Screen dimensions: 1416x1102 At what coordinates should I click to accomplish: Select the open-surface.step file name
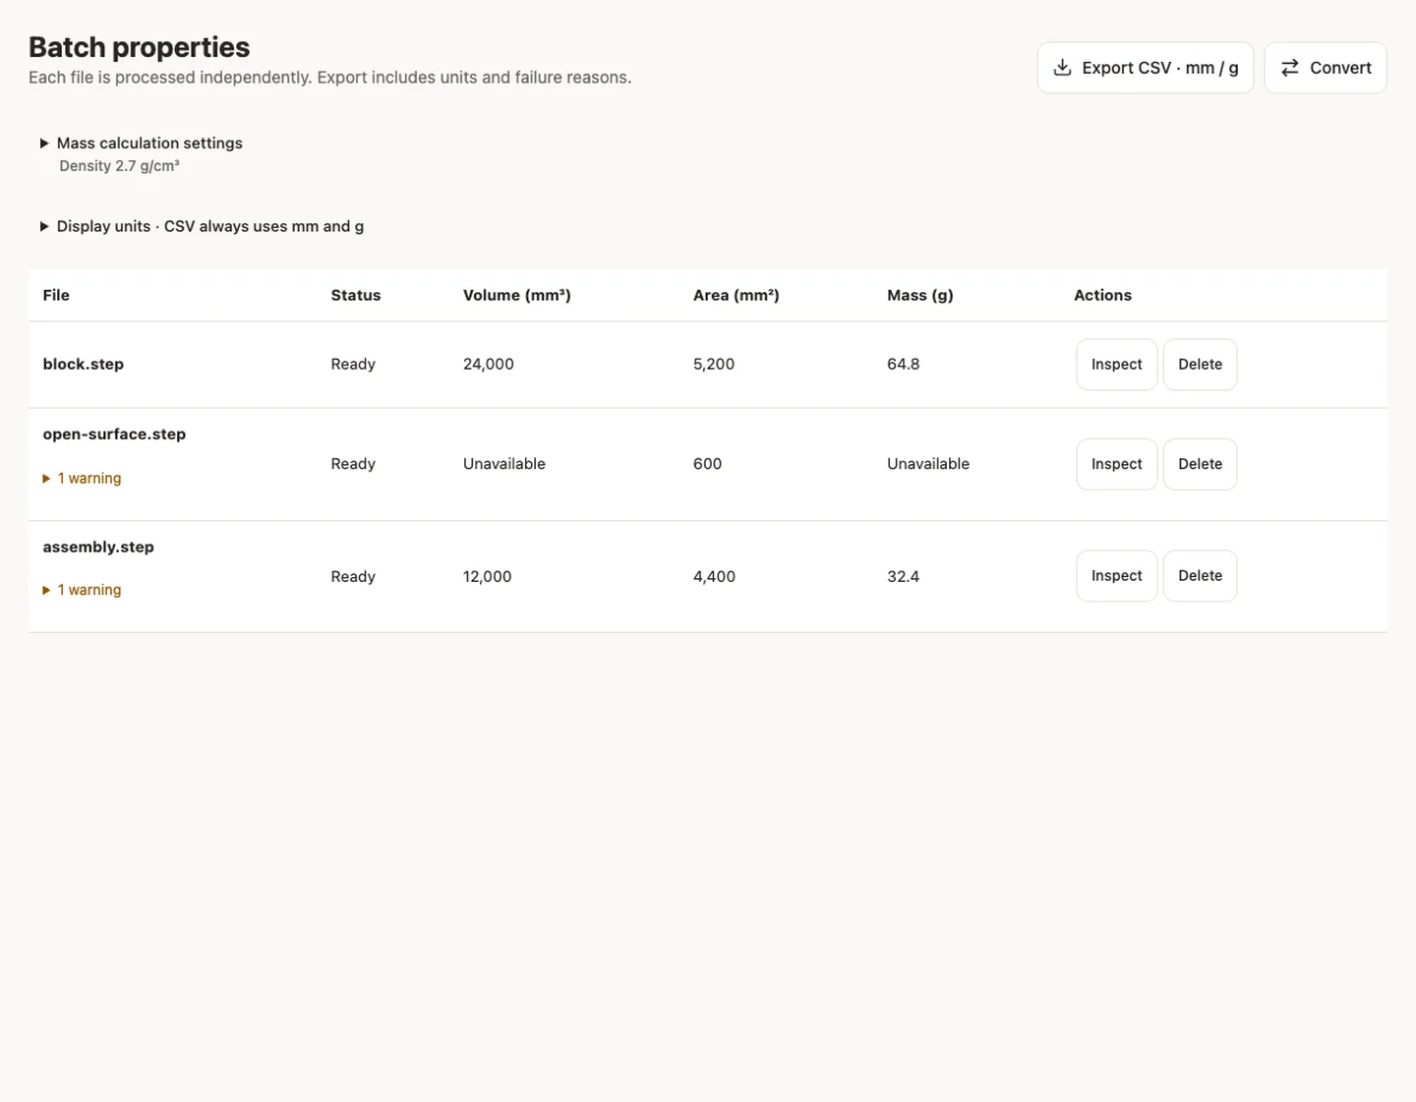click(x=114, y=434)
